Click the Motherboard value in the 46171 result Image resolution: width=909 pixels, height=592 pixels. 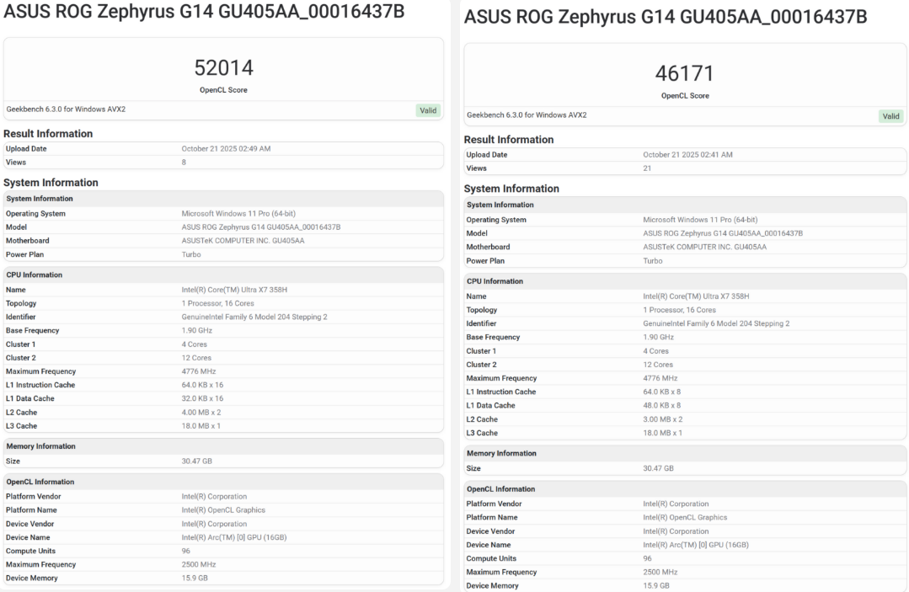pyautogui.click(x=704, y=248)
